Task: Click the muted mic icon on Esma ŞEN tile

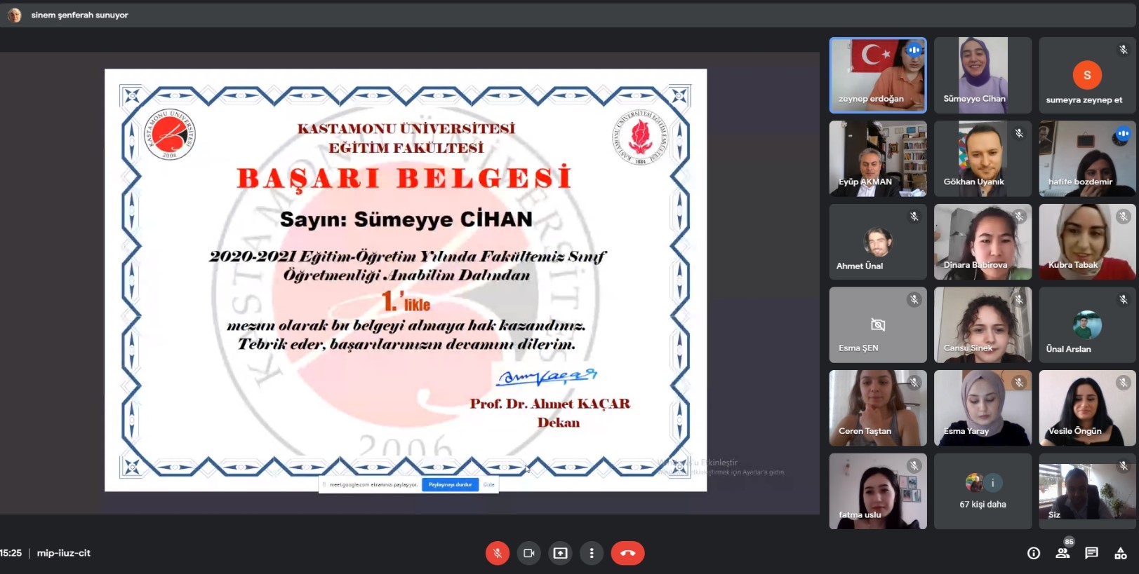Action: click(914, 299)
